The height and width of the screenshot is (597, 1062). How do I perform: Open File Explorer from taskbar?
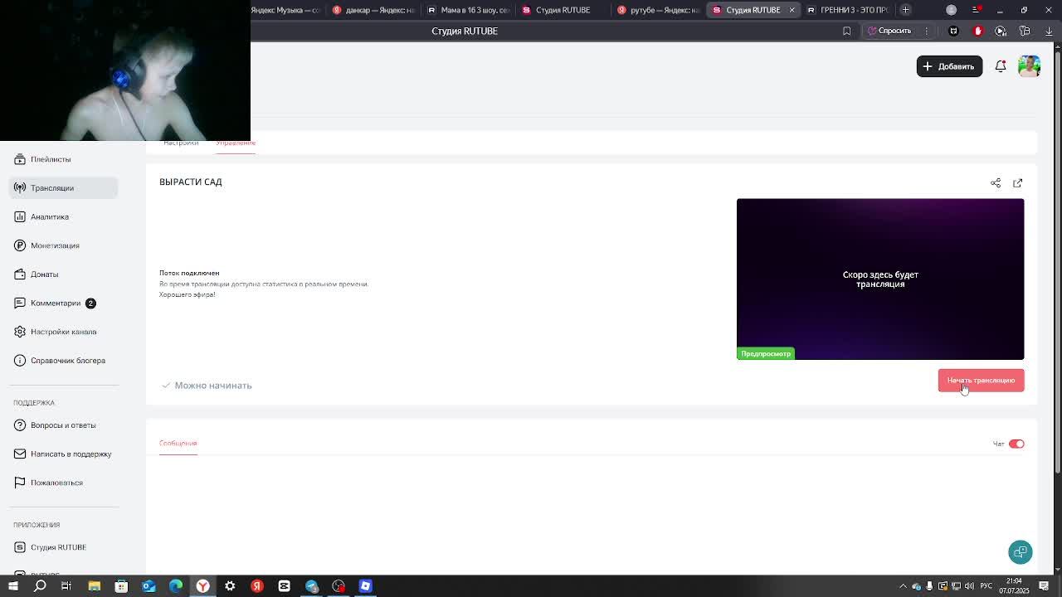pyautogui.click(x=94, y=586)
